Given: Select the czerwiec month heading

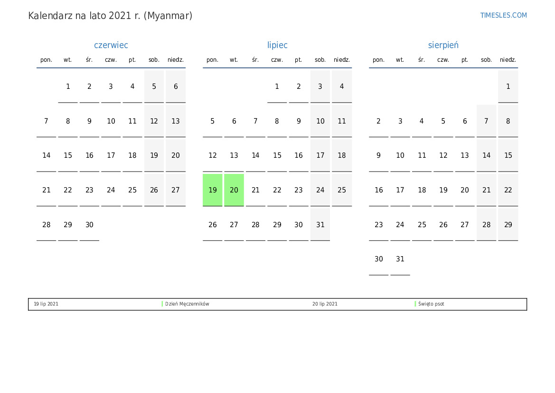Looking at the screenshot, I should [x=111, y=45].
